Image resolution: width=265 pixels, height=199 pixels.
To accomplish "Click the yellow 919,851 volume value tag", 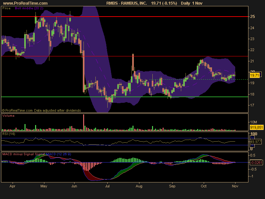I will tap(256, 127).
